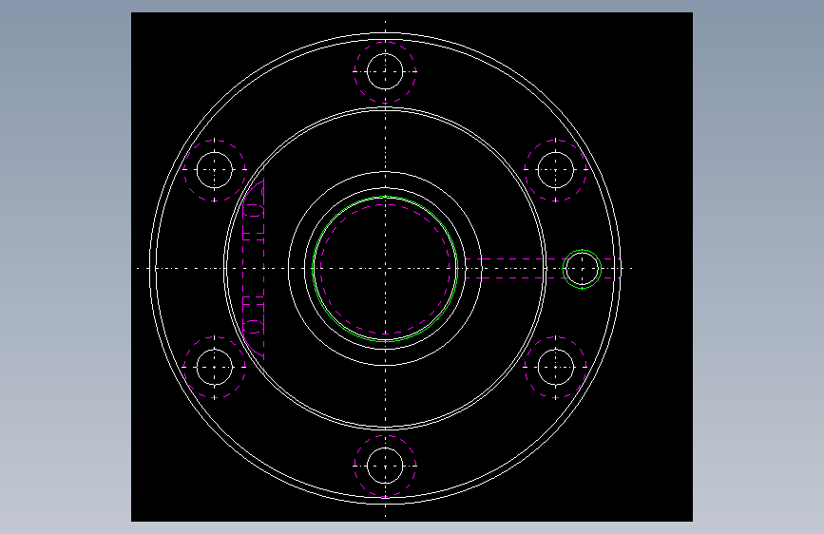Pick the bottom bolt hole circle
The height and width of the screenshot is (534, 824).
(x=385, y=466)
